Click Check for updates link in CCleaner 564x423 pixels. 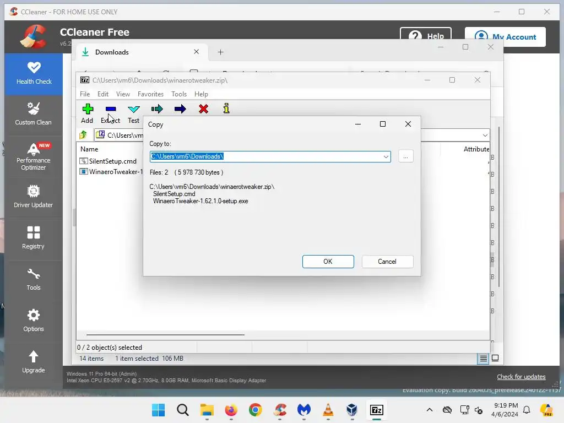521,377
